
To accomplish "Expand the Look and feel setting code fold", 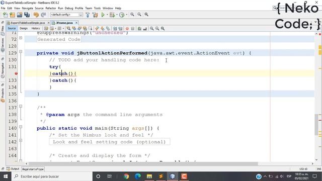I will pyautogui.click(x=21, y=141).
